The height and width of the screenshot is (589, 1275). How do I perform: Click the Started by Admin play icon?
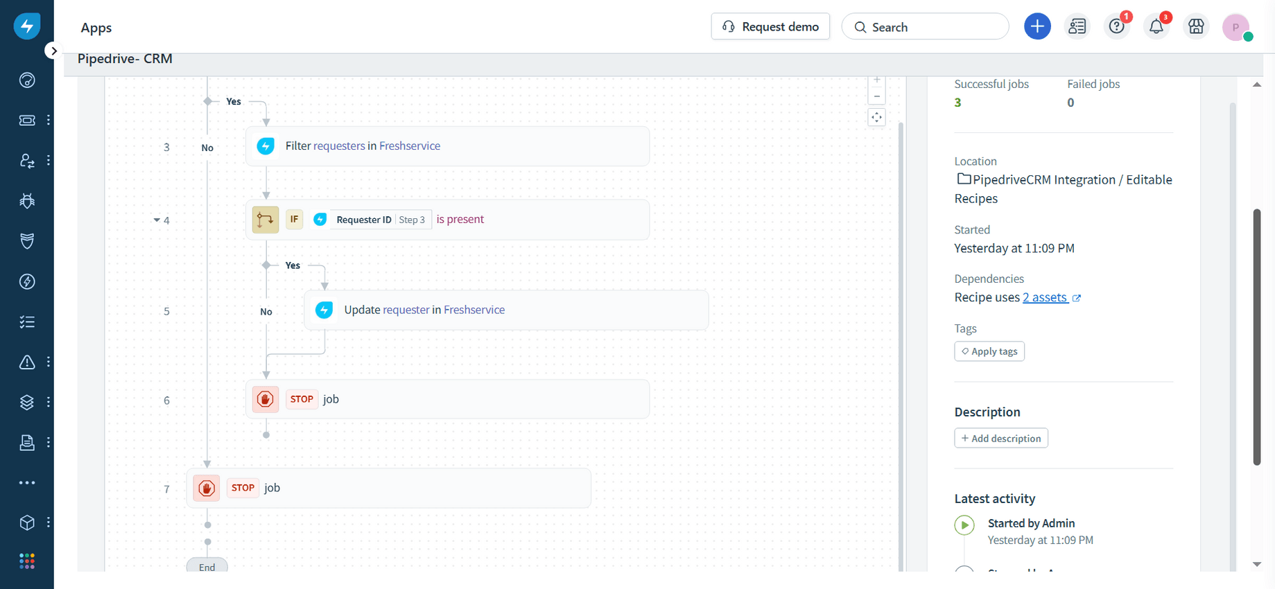pos(964,525)
